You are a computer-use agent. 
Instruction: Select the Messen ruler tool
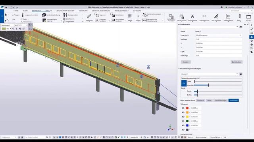89,17
